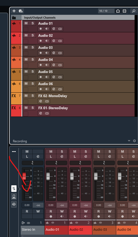Screen dimensions: 138x237
Task: Solo the Audio 04 track
Action: 33,60
